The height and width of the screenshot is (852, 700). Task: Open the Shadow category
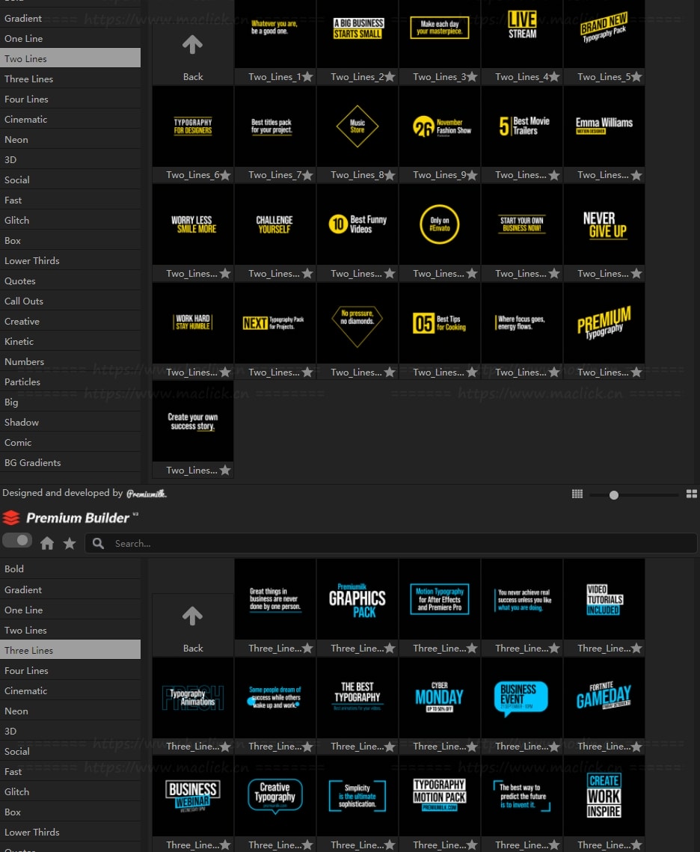click(x=70, y=422)
